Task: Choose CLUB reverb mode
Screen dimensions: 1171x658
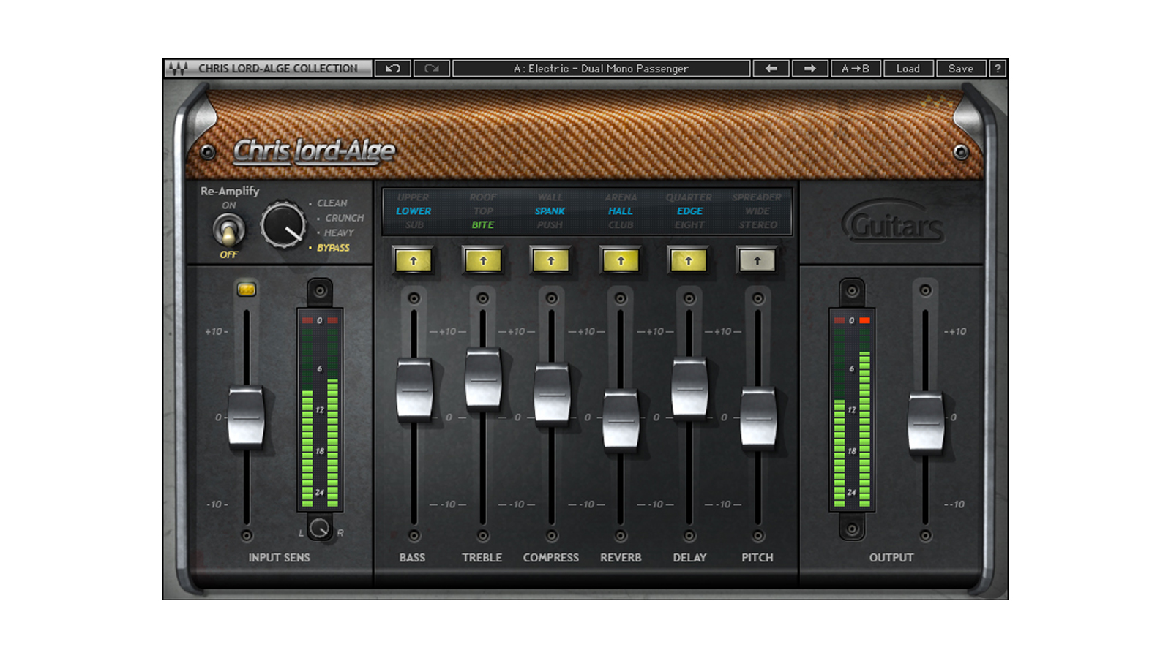Action: coord(621,225)
